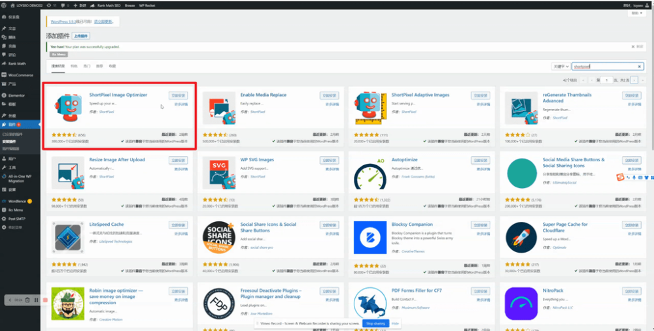The width and height of the screenshot is (654, 331).
Task: Open the WP Rocket admin bar menu
Action: click(x=146, y=5)
